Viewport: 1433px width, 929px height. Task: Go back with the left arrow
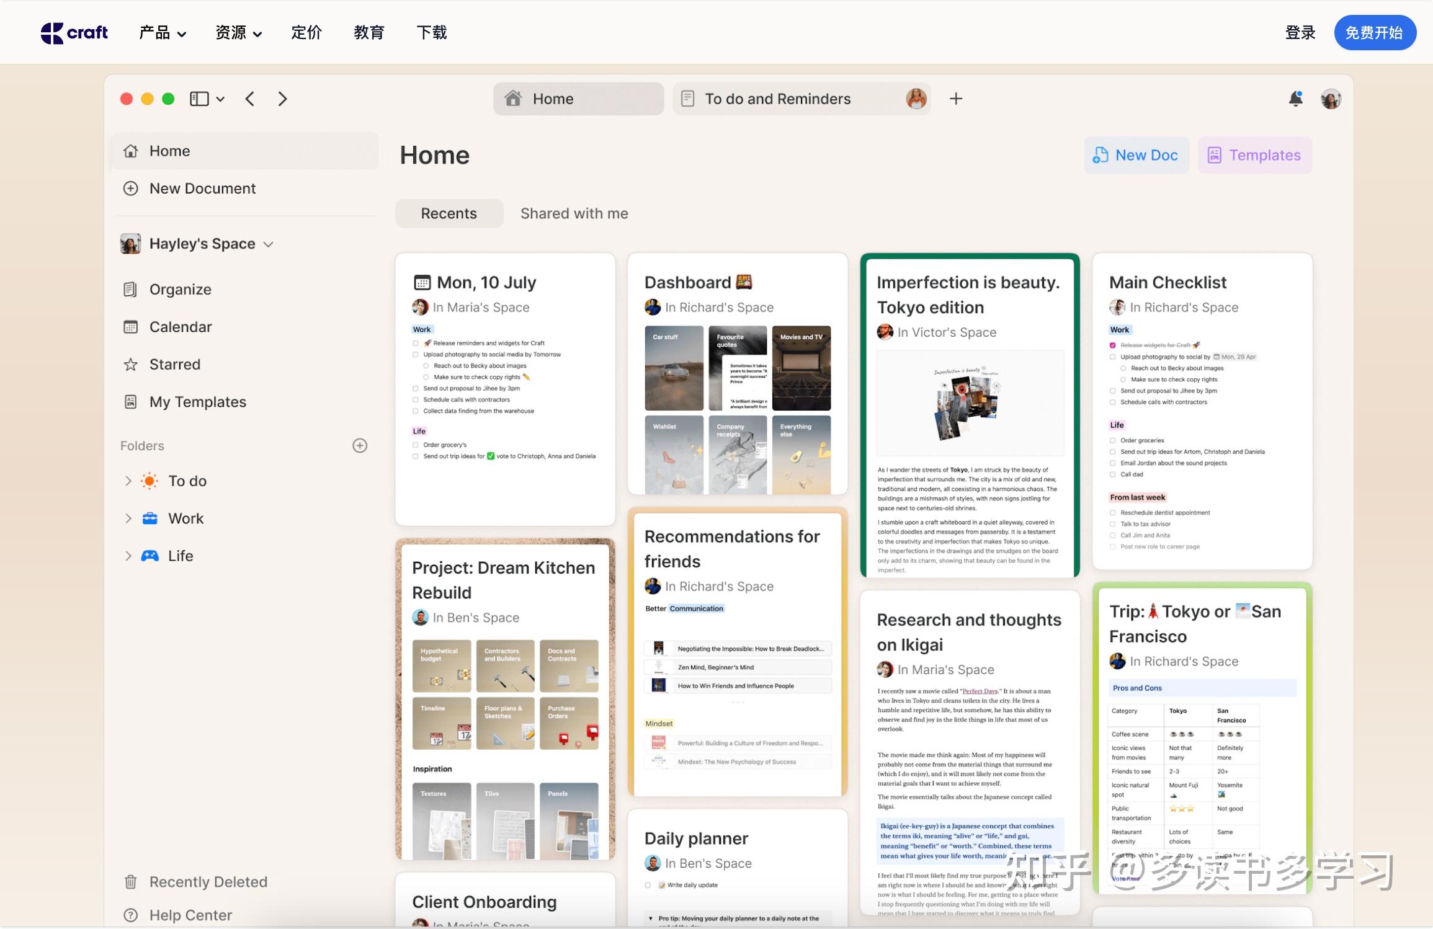250,99
